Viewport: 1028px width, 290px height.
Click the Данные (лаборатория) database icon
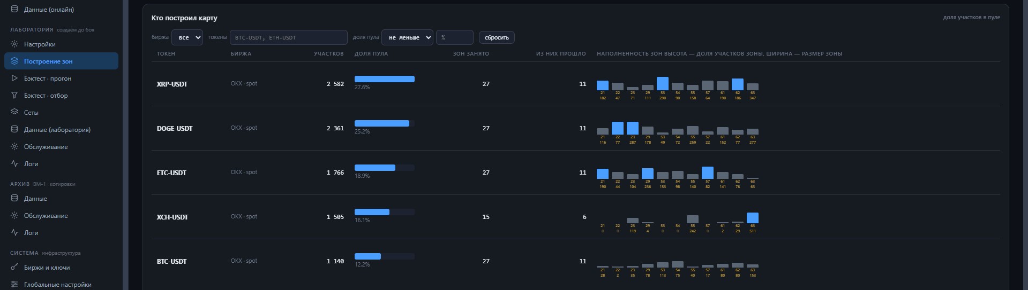tap(14, 129)
